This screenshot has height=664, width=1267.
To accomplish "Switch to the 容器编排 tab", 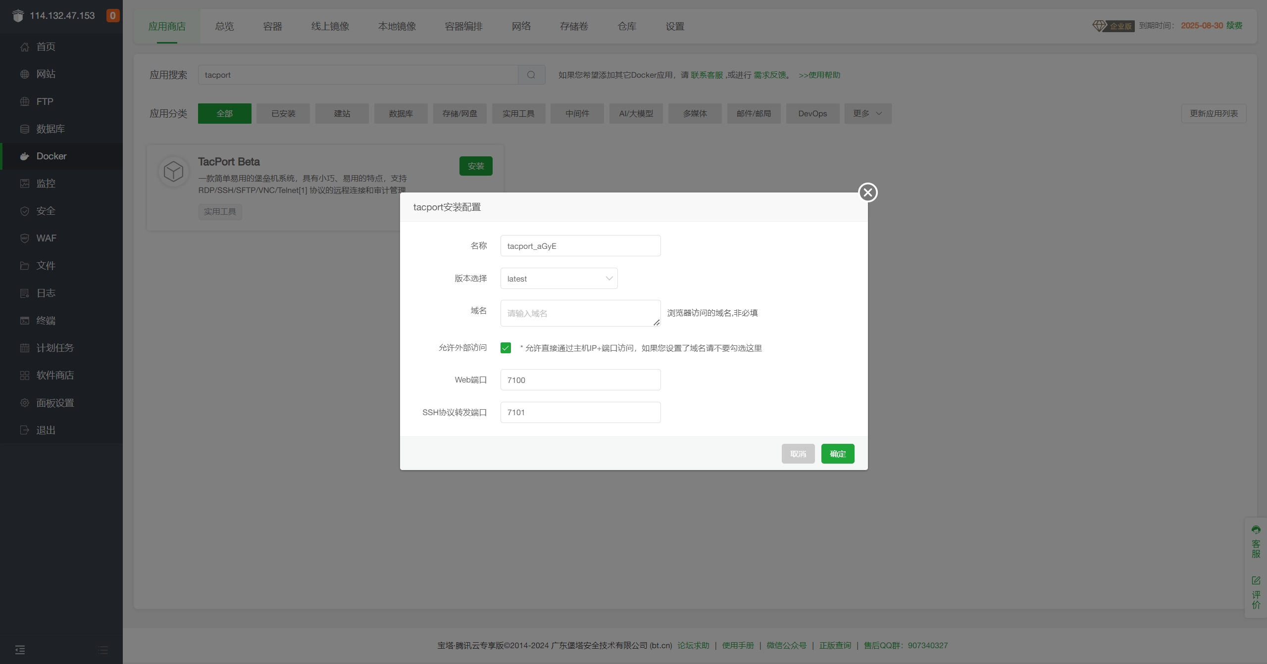I will pos(464,26).
